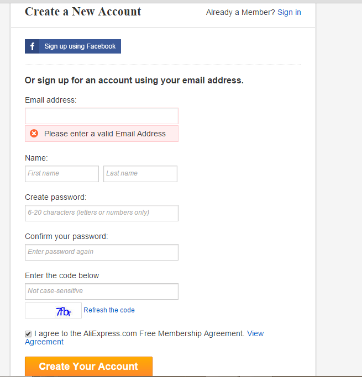Focus the Email address input field
Image resolution: width=362 pixels, height=377 pixels.
pos(102,116)
